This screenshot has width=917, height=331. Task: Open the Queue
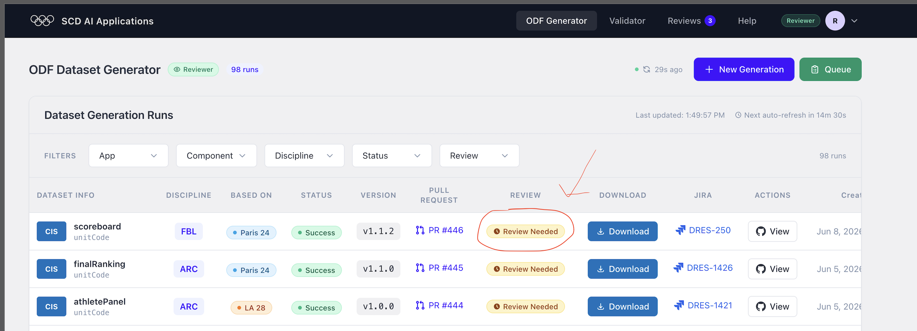pyautogui.click(x=830, y=69)
